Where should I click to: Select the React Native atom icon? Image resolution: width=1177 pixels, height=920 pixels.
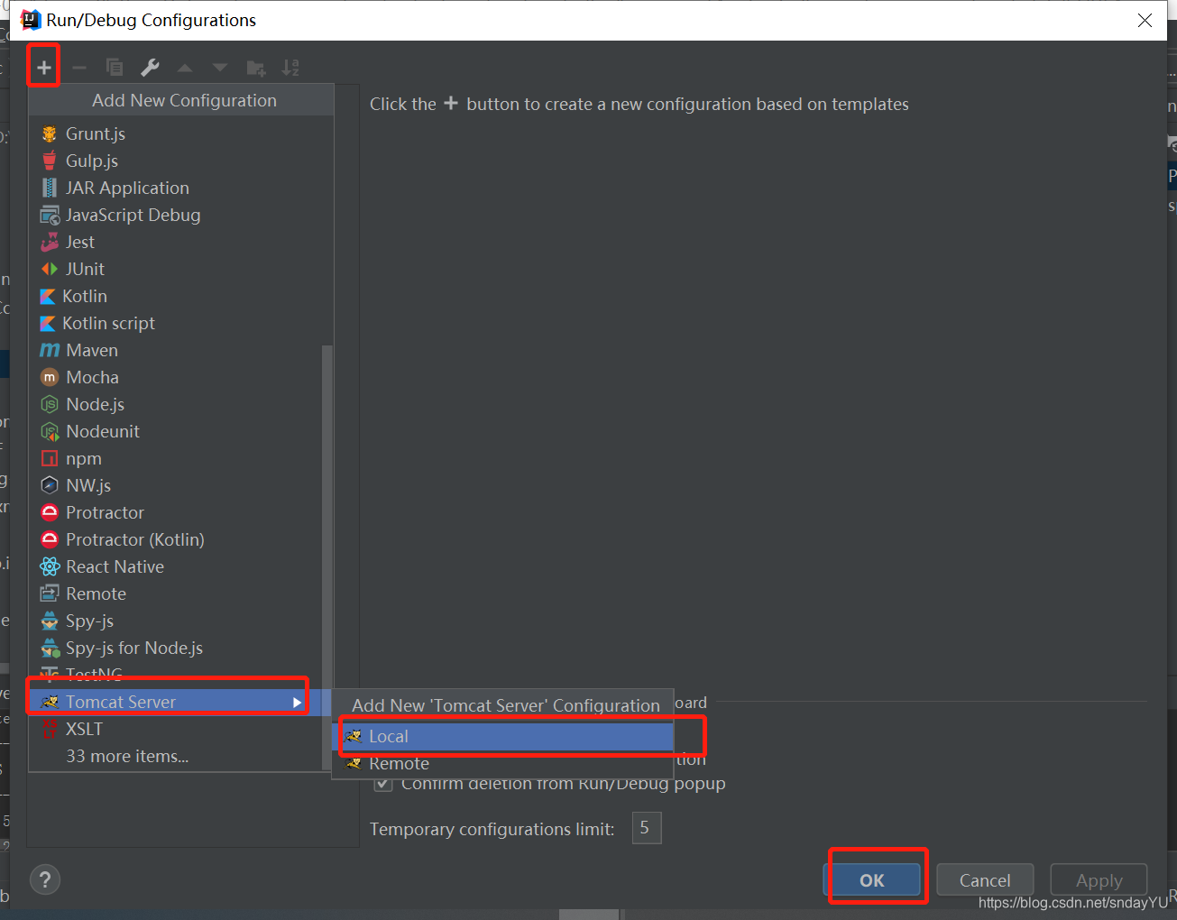pos(50,566)
